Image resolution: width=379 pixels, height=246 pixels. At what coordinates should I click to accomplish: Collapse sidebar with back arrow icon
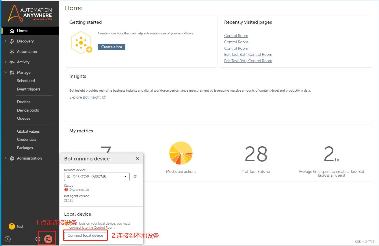click(x=8, y=239)
